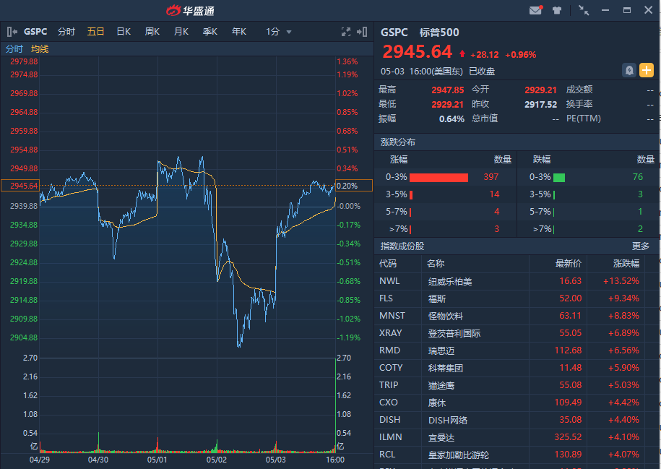
Task: Open the skin theme shirt icon
Action: (x=557, y=11)
